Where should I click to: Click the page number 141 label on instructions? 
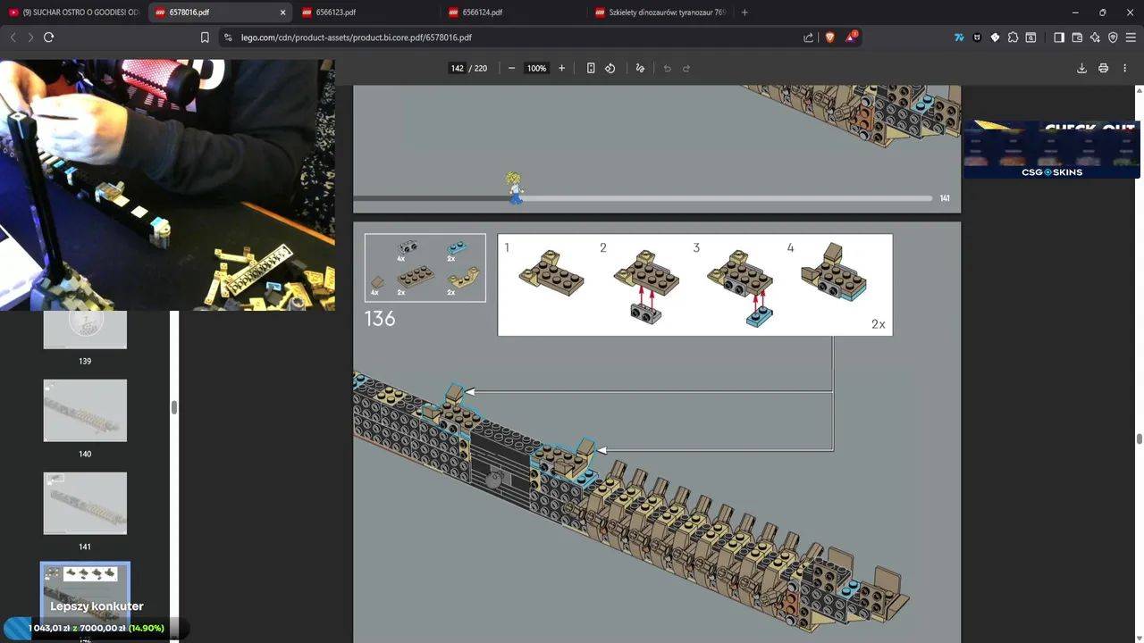945,198
